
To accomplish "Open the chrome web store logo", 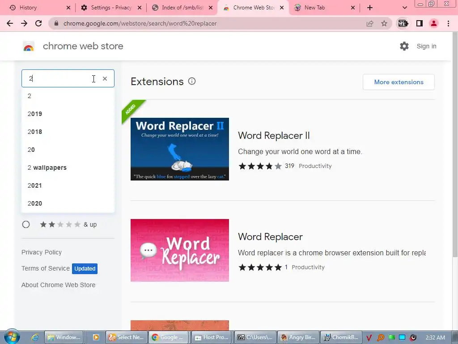I will point(29,46).
